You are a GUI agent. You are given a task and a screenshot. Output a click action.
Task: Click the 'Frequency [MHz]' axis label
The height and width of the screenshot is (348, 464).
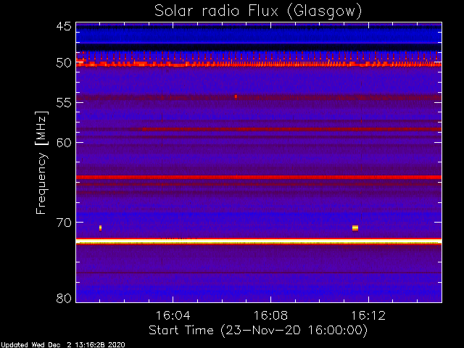(41, 162)
